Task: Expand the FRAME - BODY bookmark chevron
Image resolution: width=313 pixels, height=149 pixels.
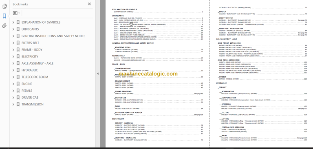Action: point(13,50)
